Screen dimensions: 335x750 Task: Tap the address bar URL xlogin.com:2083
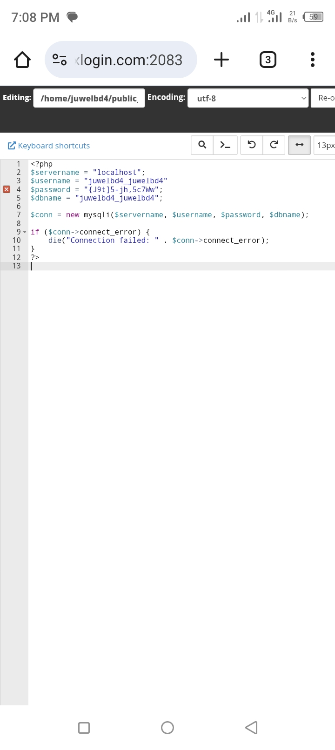[128, 60]
